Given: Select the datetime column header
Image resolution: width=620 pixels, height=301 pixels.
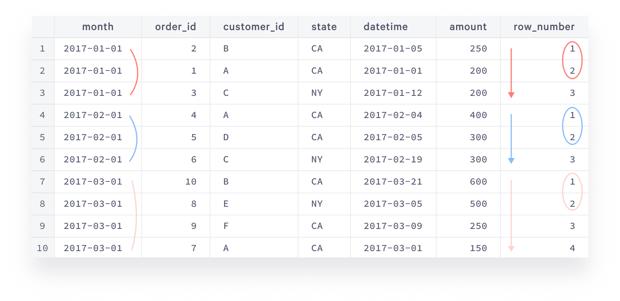Looking at the screenshot, I should (385, 27).
